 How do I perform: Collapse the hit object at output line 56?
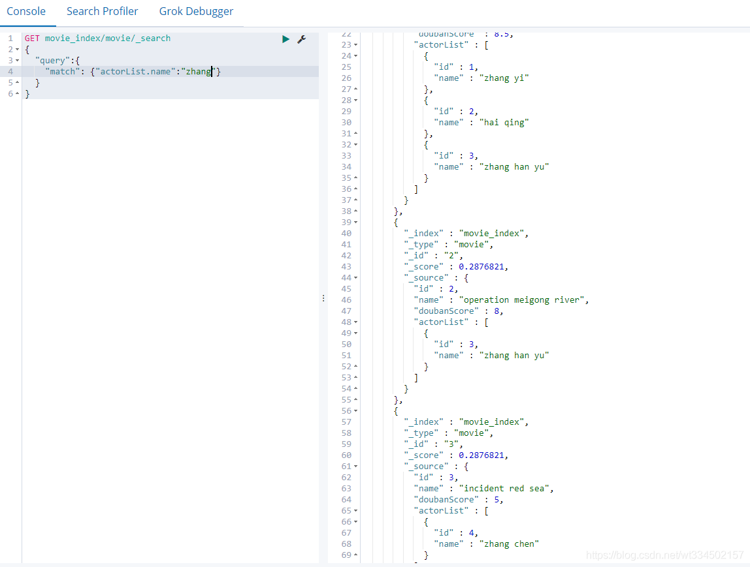(355, 411)
